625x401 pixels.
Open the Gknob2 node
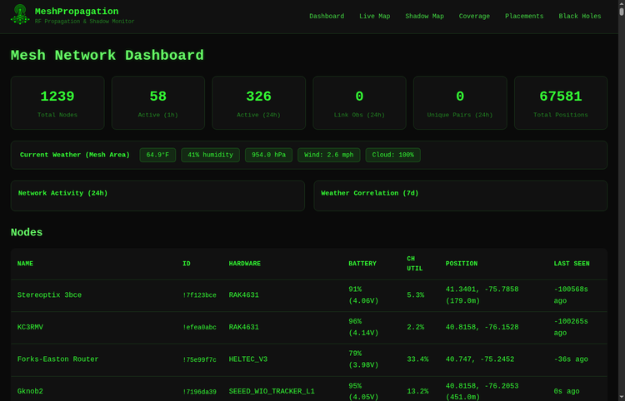pyautogui.click(x=30, y=392)
